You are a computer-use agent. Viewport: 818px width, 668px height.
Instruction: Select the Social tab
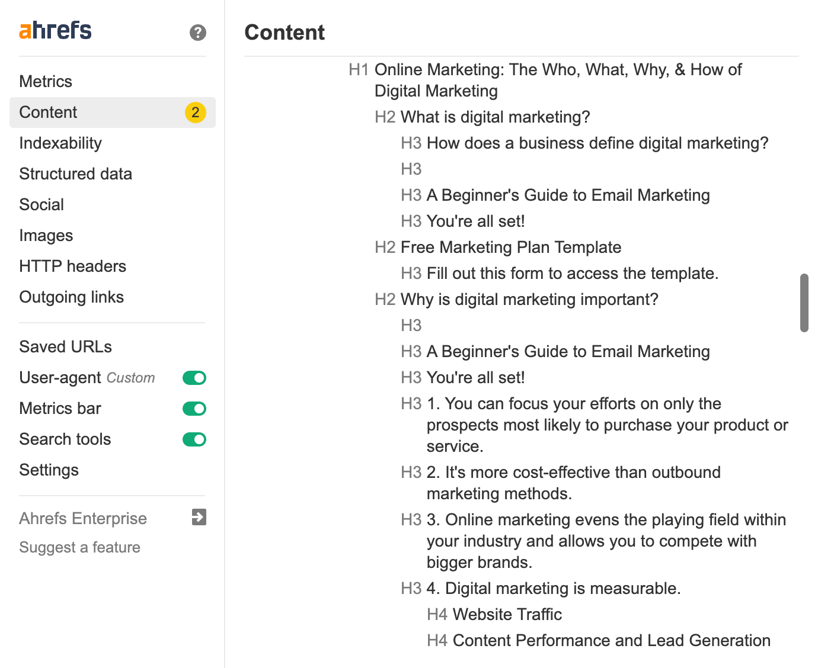coord(41,204)
